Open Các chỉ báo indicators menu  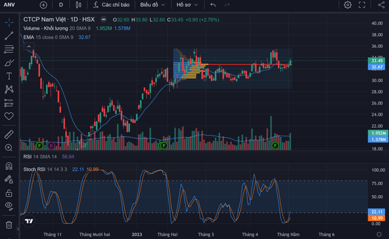[112, 4]
